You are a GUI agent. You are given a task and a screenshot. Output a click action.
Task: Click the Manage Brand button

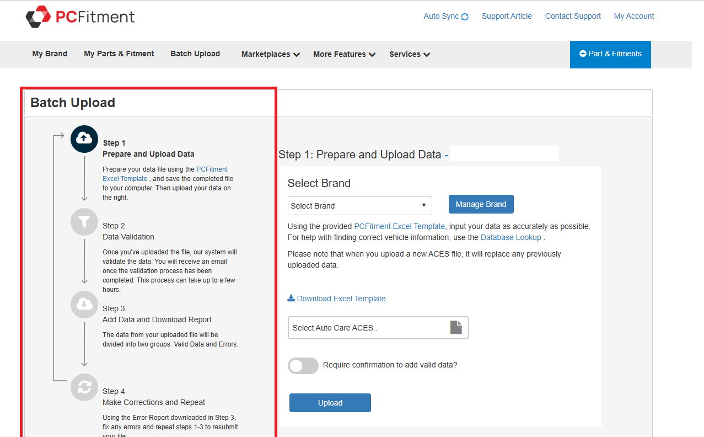pyautogui.click(x=480, y=204)
